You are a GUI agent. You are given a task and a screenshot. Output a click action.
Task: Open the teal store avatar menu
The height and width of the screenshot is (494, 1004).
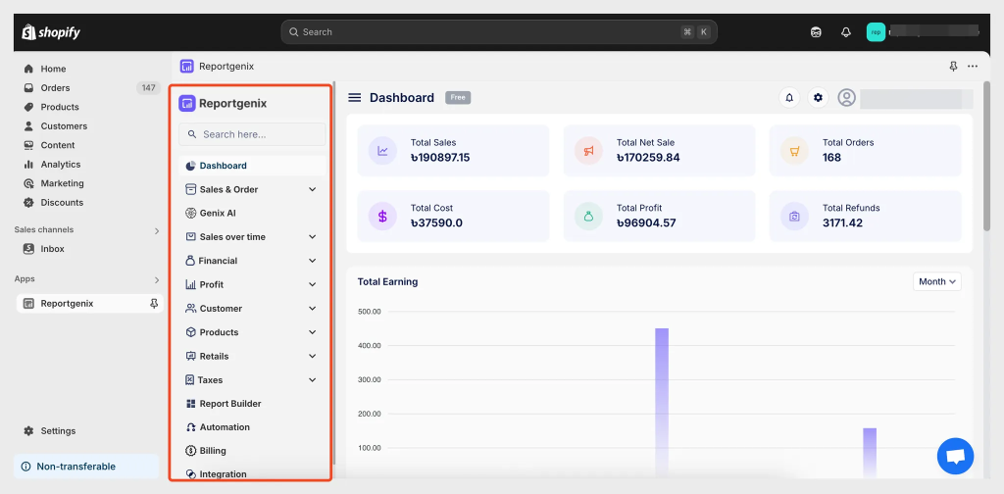(876, 32)
